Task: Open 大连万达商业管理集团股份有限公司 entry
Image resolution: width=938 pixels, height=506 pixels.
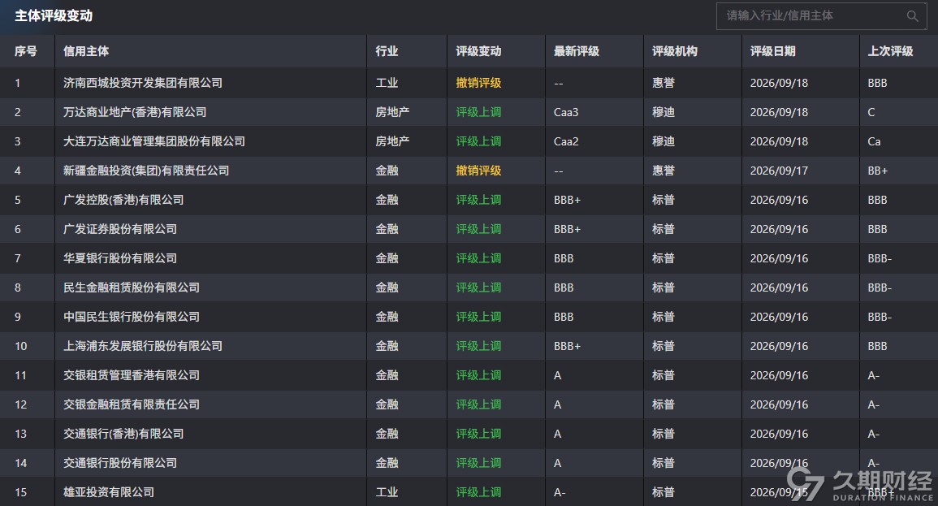Action: [x=154, y=141]
